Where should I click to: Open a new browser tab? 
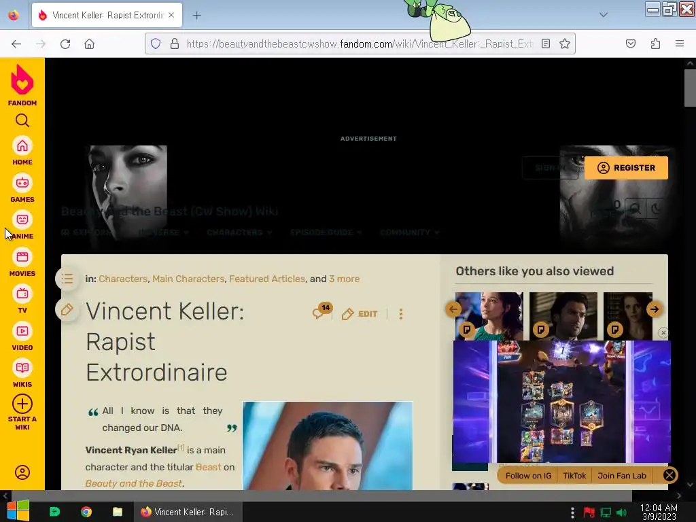click(196, 15)
